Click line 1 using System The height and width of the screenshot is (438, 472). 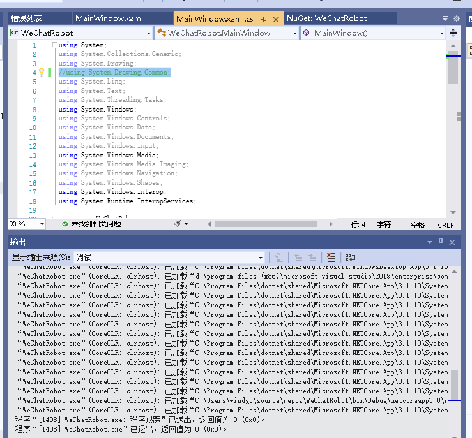[82, 45]
